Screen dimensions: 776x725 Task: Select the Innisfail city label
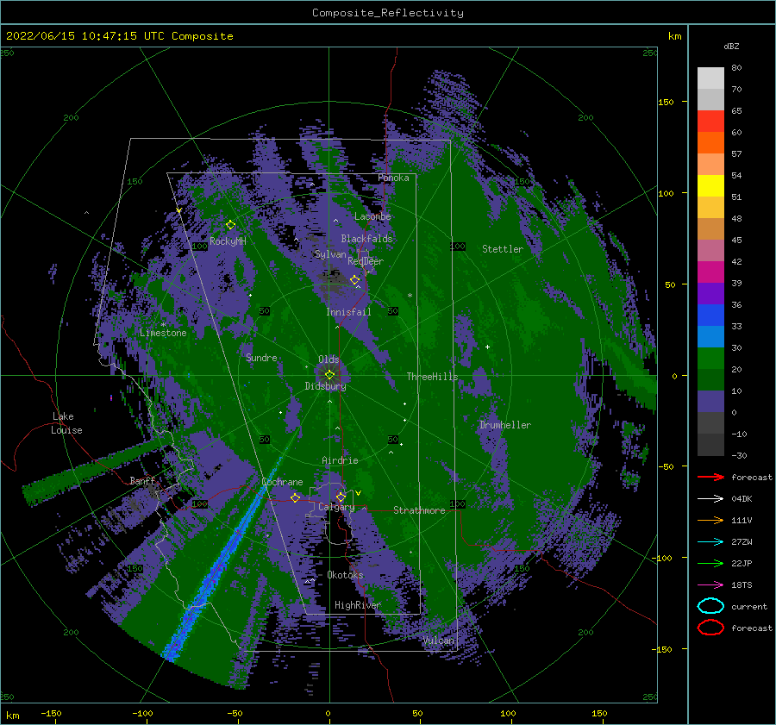pyautogui.click(x=348, y=312)
